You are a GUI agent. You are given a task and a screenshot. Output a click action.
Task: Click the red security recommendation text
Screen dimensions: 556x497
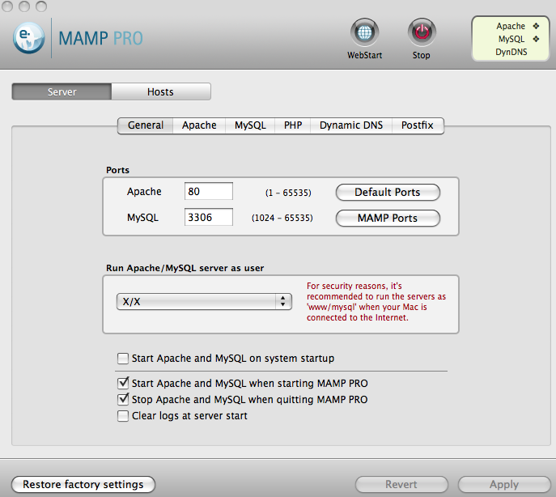coord(376,302)
